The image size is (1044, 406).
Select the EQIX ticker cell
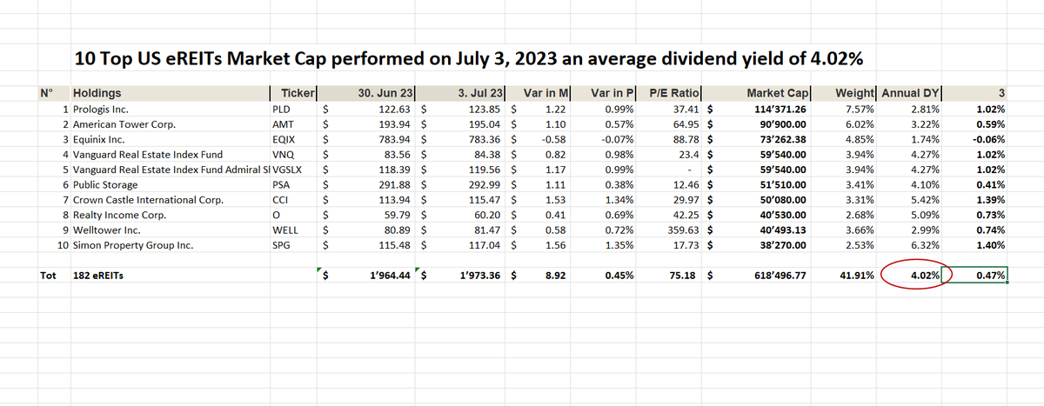[284, 139]
